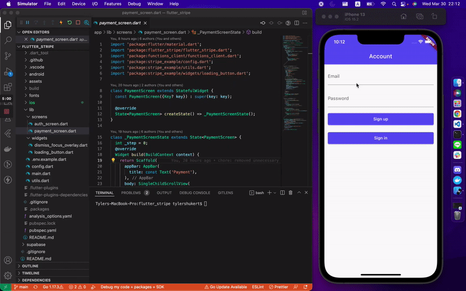
Task: Expand the ios folder
Action: [x=32, y=103]
